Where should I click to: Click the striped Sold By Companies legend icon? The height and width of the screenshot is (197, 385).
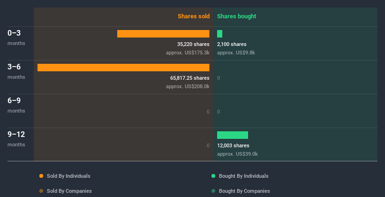tap(41, 191)
